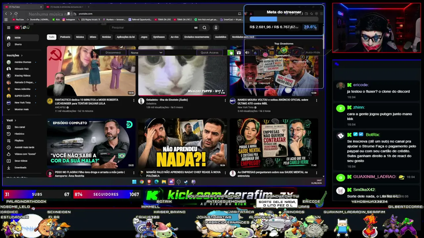Select the Mixes filter chip
424x238 pixels.
(x=93, y=37)
